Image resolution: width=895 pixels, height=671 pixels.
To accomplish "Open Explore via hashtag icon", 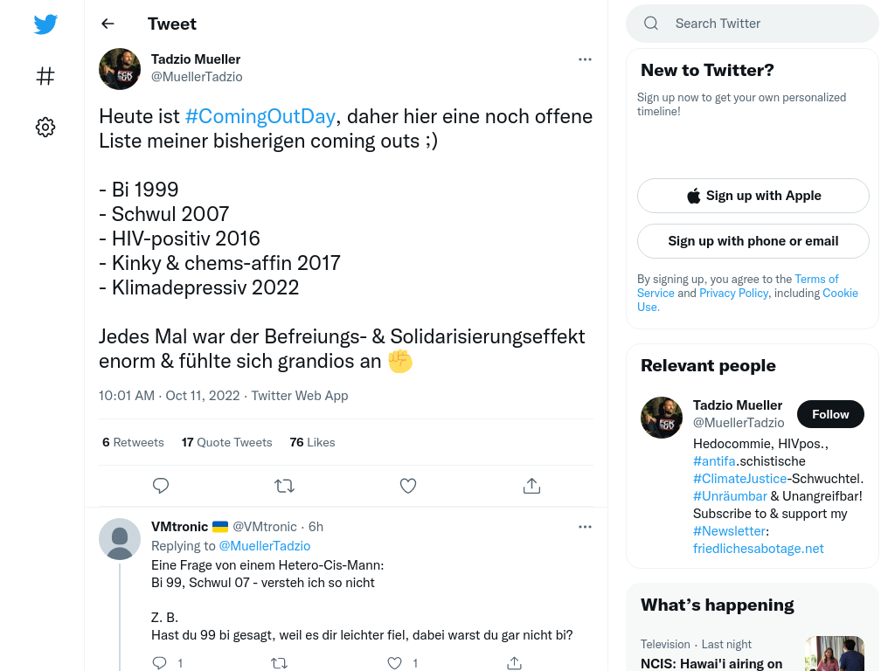I will 45,76.
